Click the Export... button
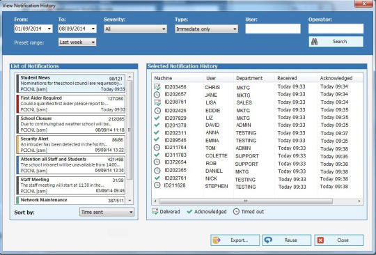This screenshot has height=255, width=376. coord(235,240)
